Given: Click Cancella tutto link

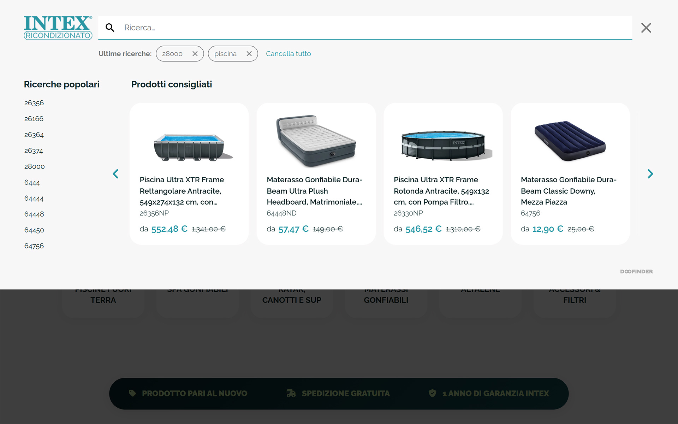Looking at the screenshot, I should (288, 54).
